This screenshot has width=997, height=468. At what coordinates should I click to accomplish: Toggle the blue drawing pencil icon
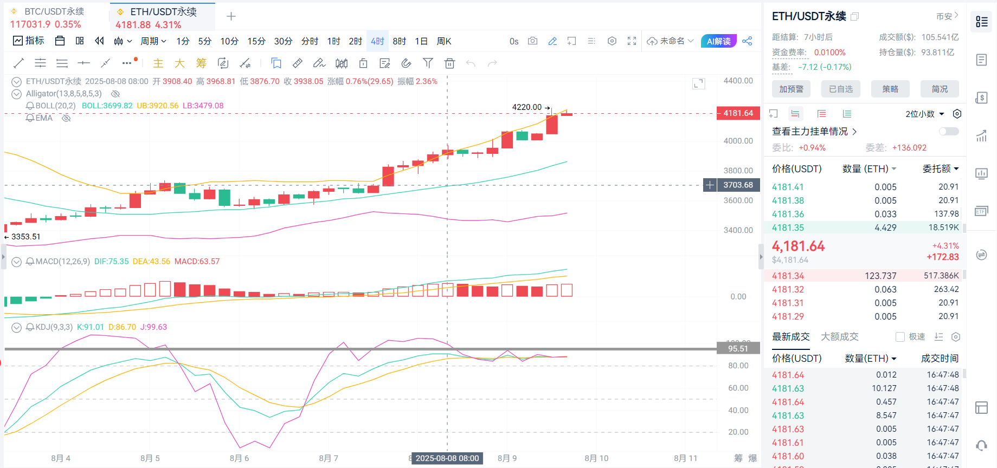(x=552, y=41)
